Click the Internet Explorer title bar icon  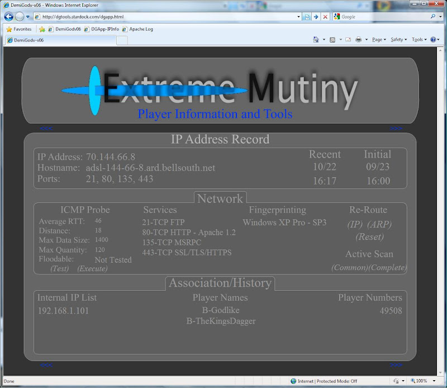tap(6, 5)
